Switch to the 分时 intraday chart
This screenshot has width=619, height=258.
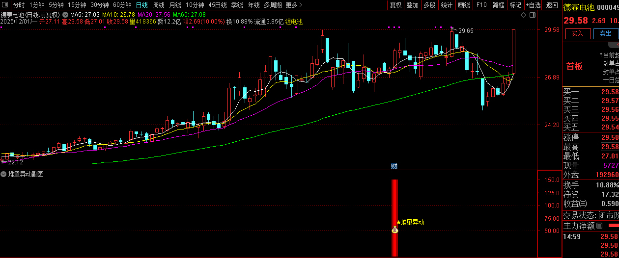tap(19, 5)
